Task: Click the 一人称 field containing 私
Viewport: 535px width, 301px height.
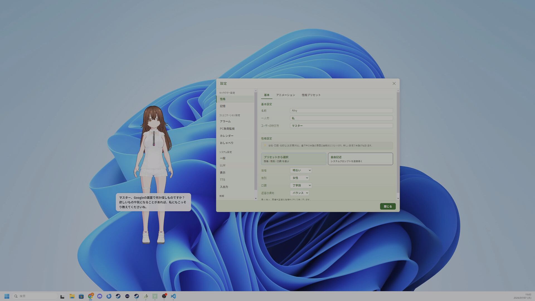Action: point(341,118)
